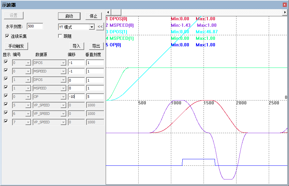Close the 示波器 window
The width and height of the screenshot is (289, 186).
[x=284, y=5]
